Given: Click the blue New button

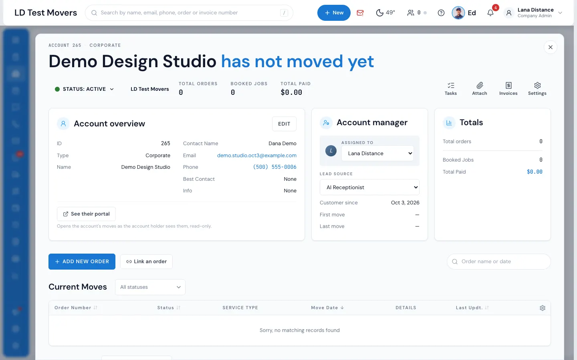Looking at the screenshot, I should click(334, 13).
